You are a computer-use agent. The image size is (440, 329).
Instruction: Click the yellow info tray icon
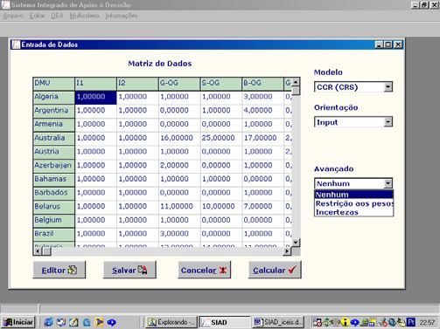click(345, 322)
